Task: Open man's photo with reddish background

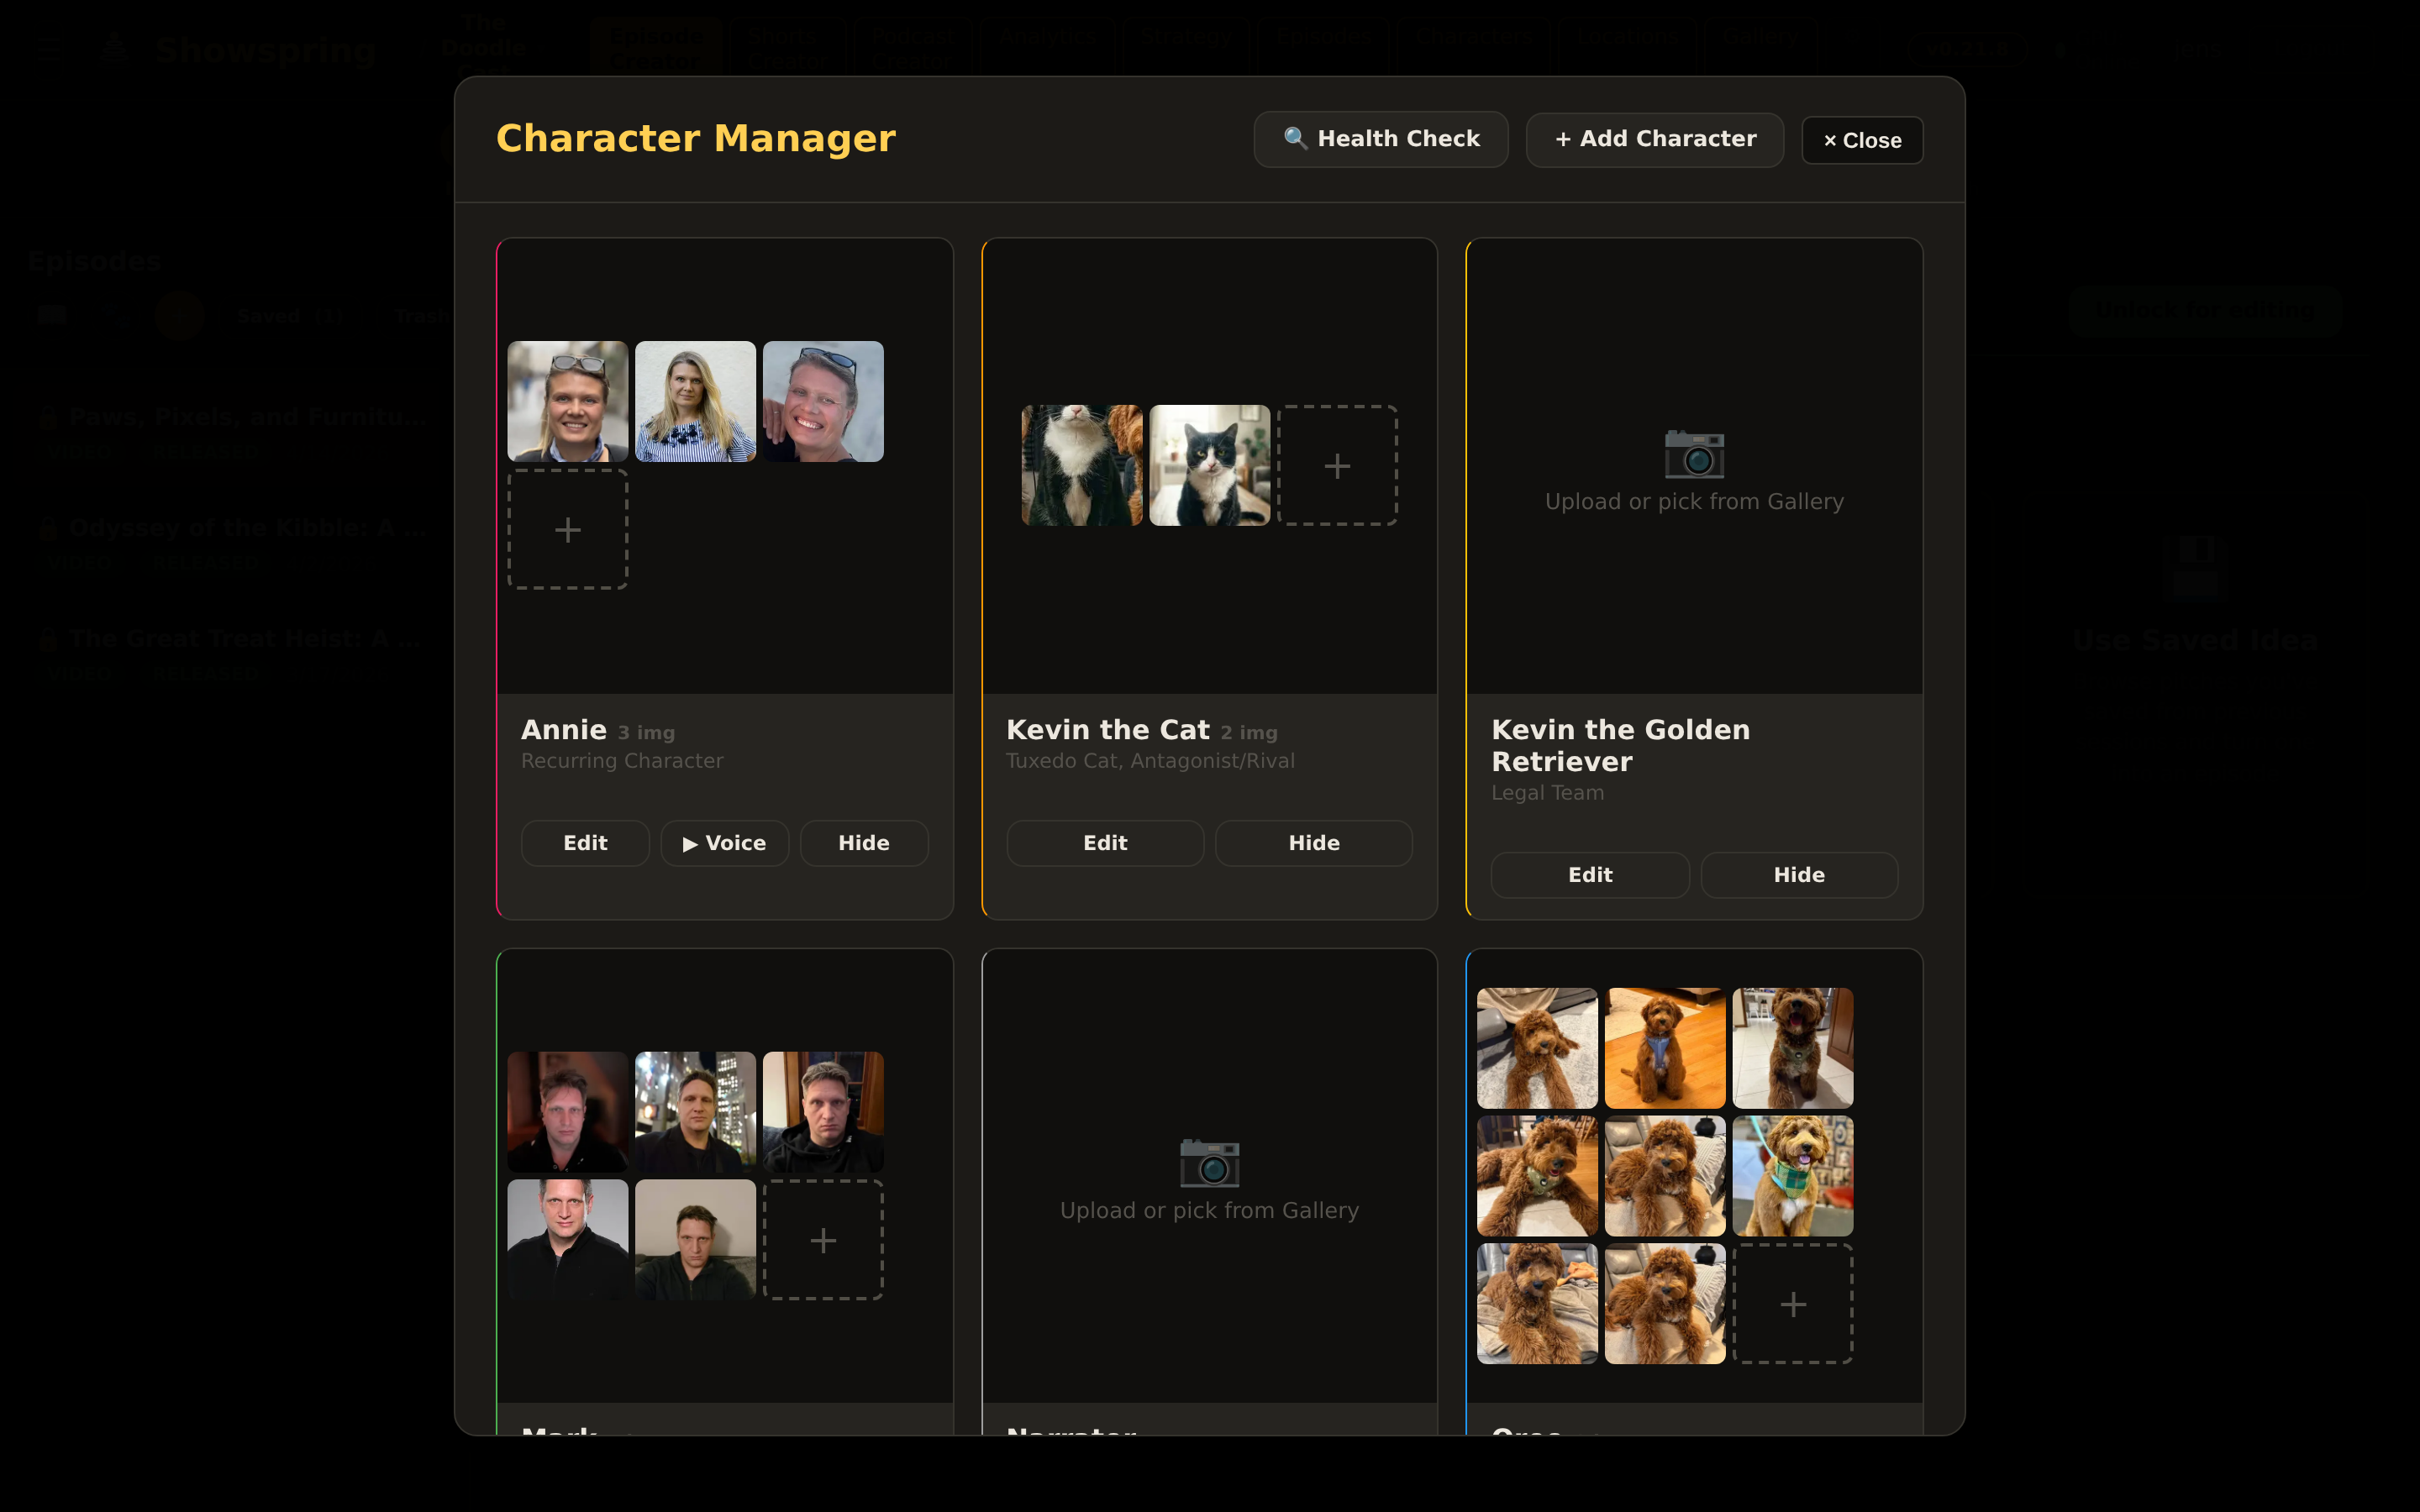Action: [568, 1112]
